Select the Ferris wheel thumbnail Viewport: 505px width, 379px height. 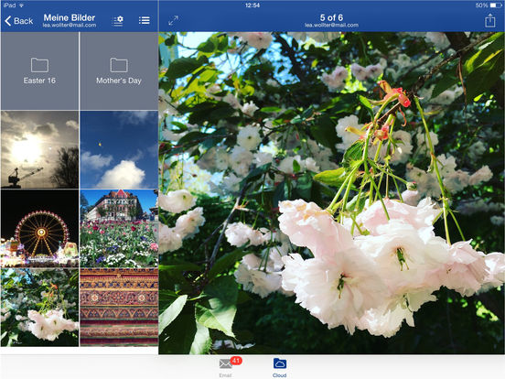39,229
